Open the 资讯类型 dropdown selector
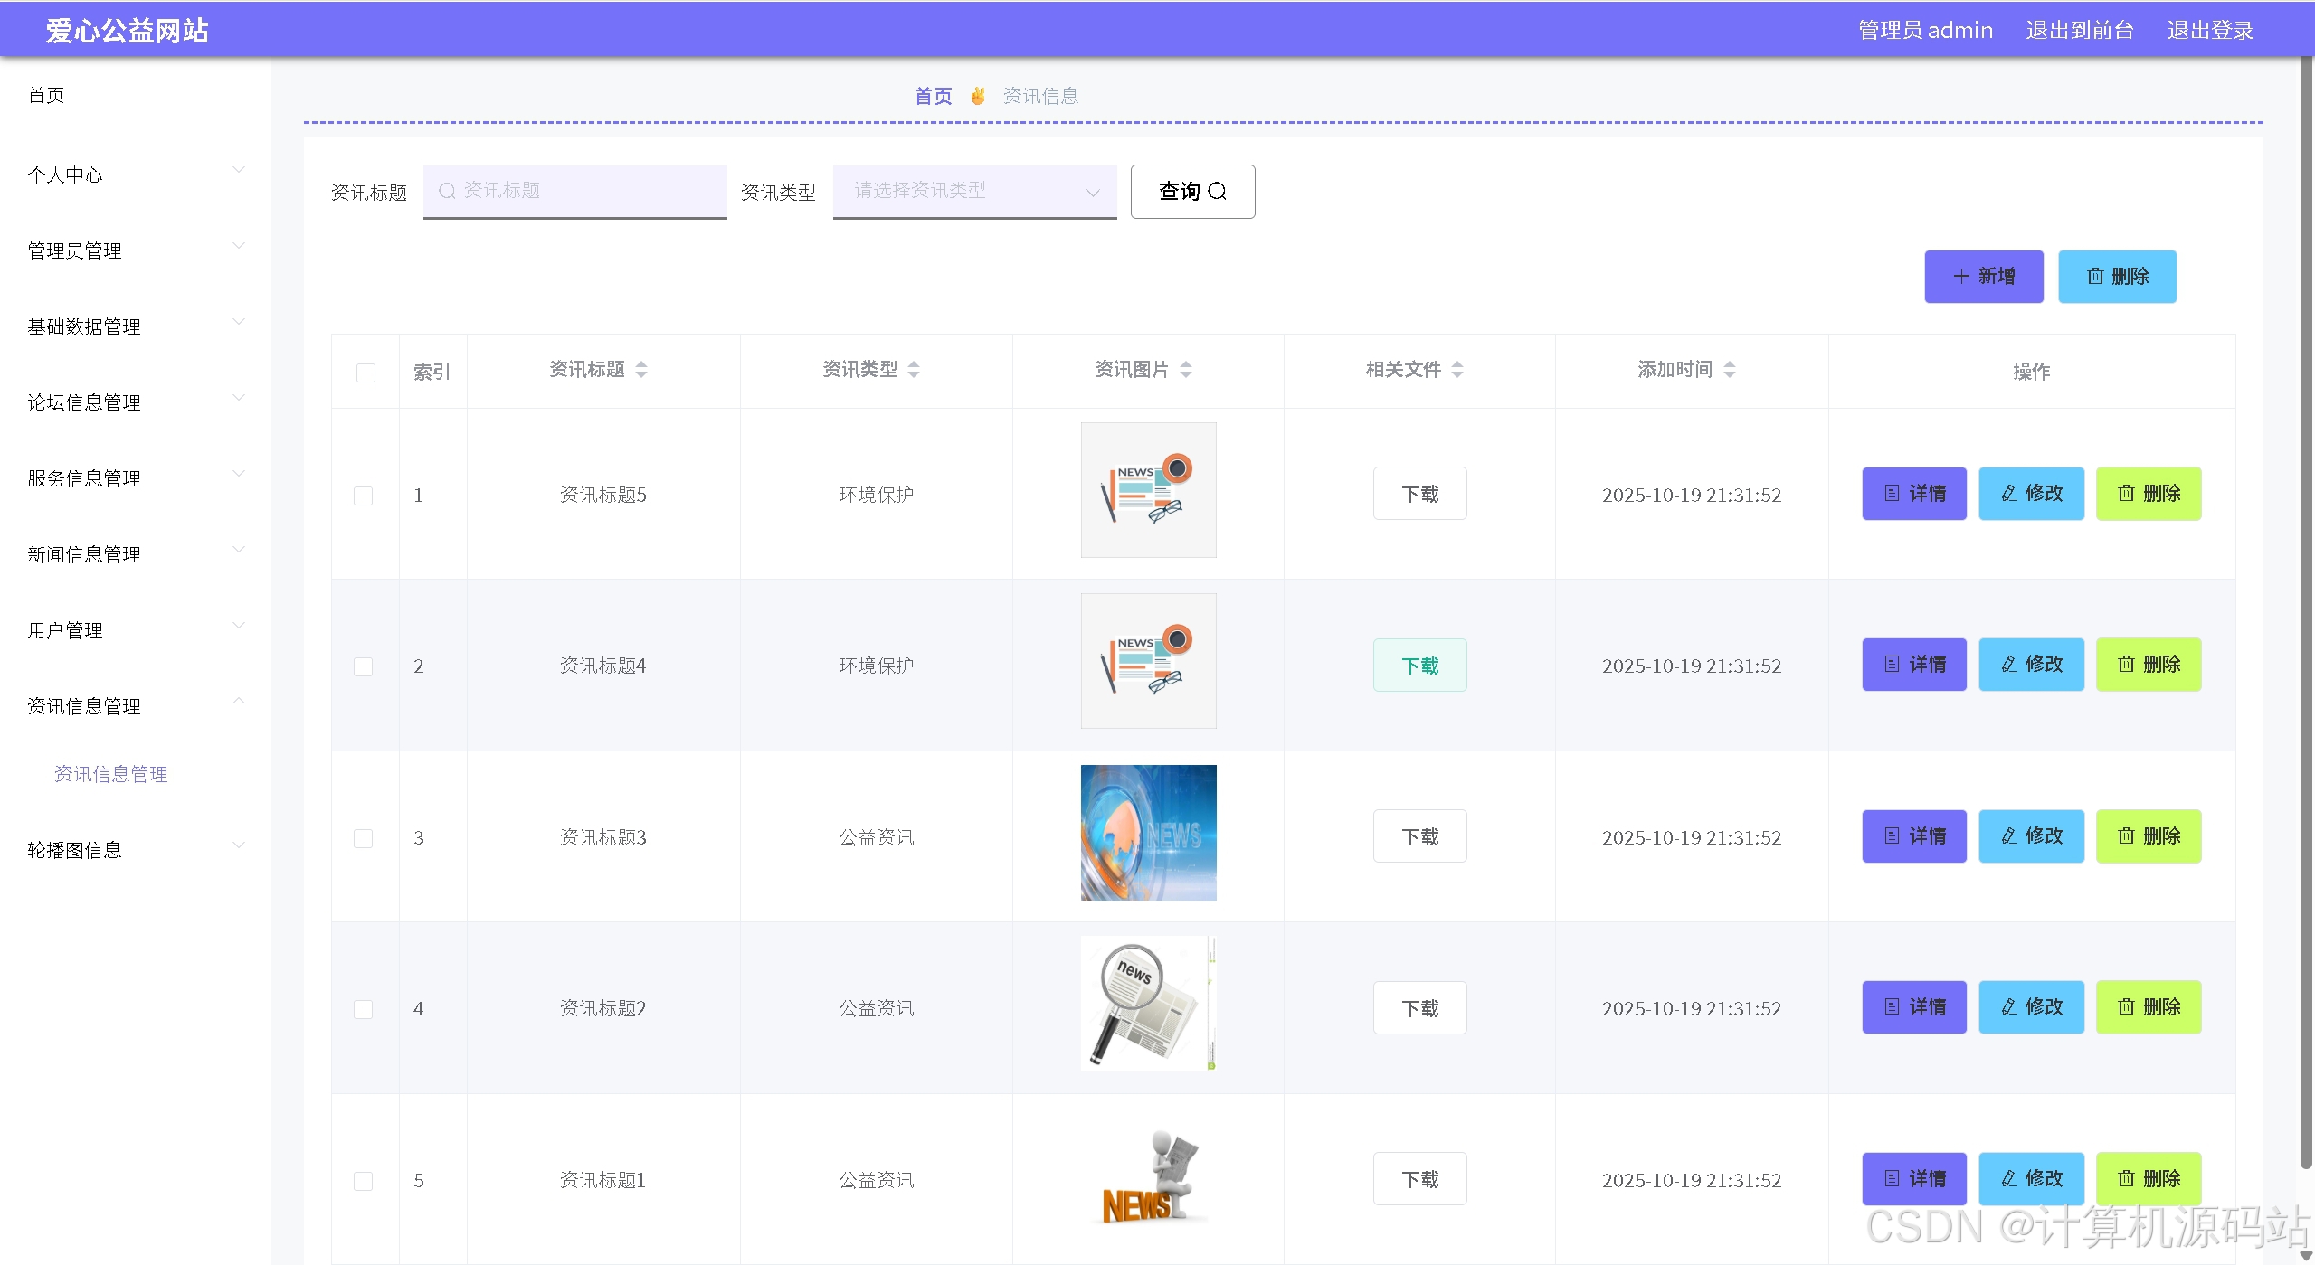This screenshot has width=2315, height=1265. point(974,191)
